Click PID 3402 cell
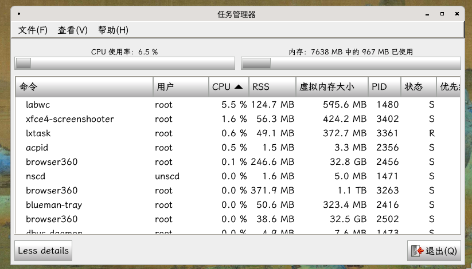The image size is (472, 269). tap(388, 119)
